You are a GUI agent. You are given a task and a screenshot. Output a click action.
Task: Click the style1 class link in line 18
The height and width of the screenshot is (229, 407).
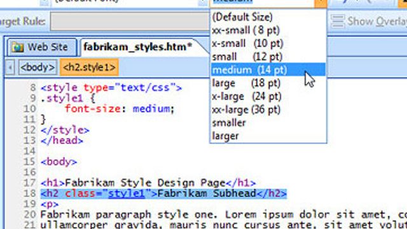(x=127, y=193)
